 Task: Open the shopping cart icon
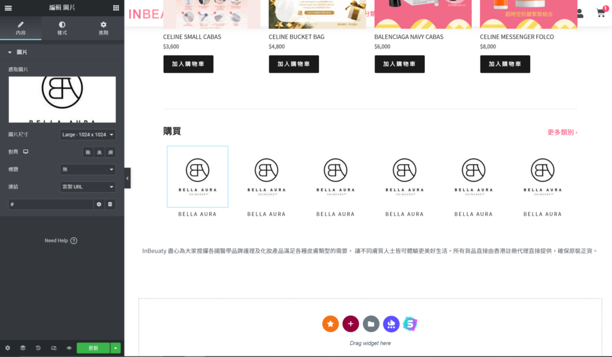click(x=601, y=13)
